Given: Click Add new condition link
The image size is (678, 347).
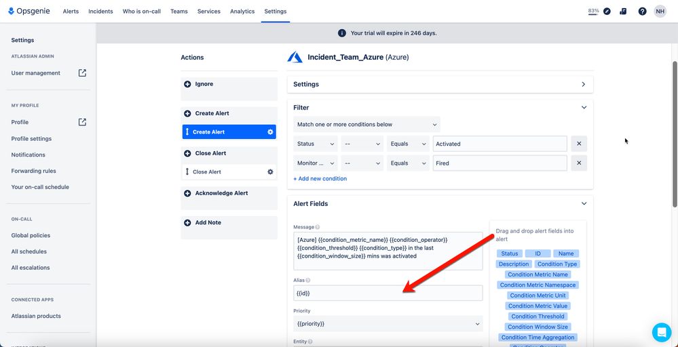Looking at the screenshot, I should tap(320, 179).
